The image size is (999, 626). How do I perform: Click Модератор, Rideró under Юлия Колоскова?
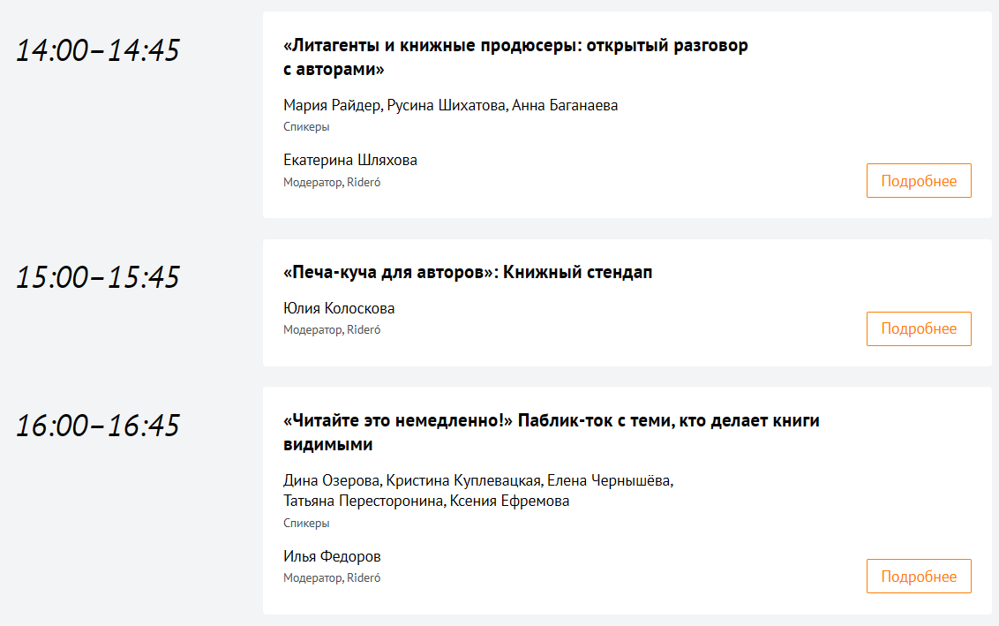(x=332, y=329)
